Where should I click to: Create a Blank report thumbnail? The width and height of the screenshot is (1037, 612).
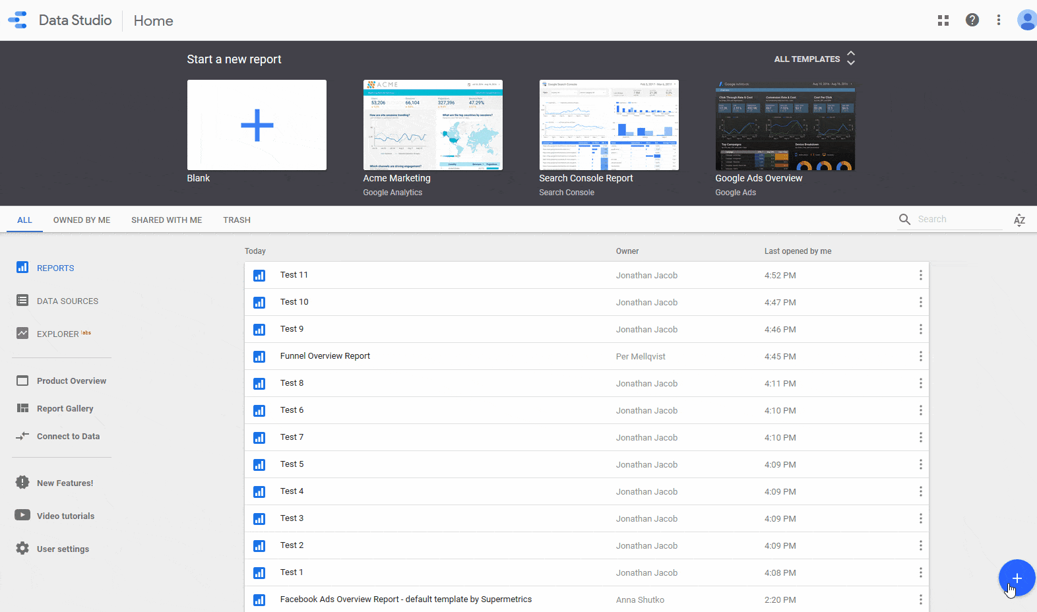click(x=257, y=125)
